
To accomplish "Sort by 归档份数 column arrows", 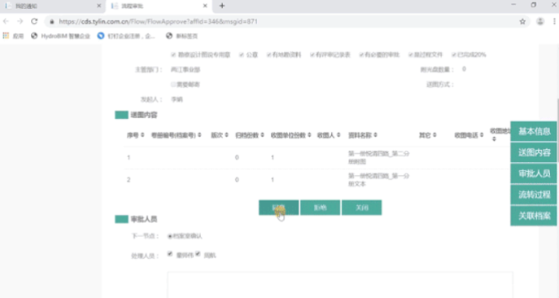I will tap(262, 135).
